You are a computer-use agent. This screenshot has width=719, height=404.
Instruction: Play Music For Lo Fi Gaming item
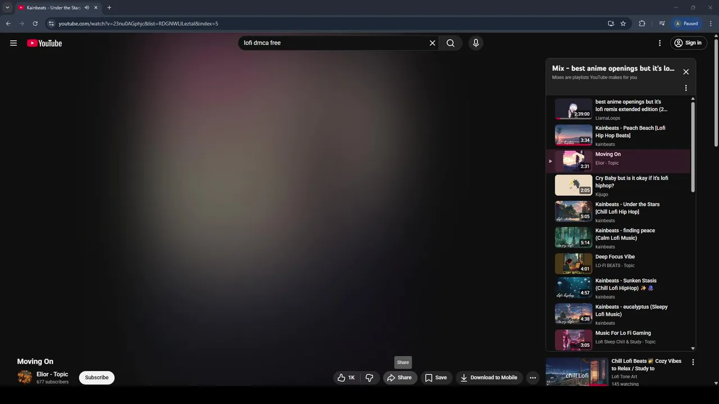[x=618, y=339]
